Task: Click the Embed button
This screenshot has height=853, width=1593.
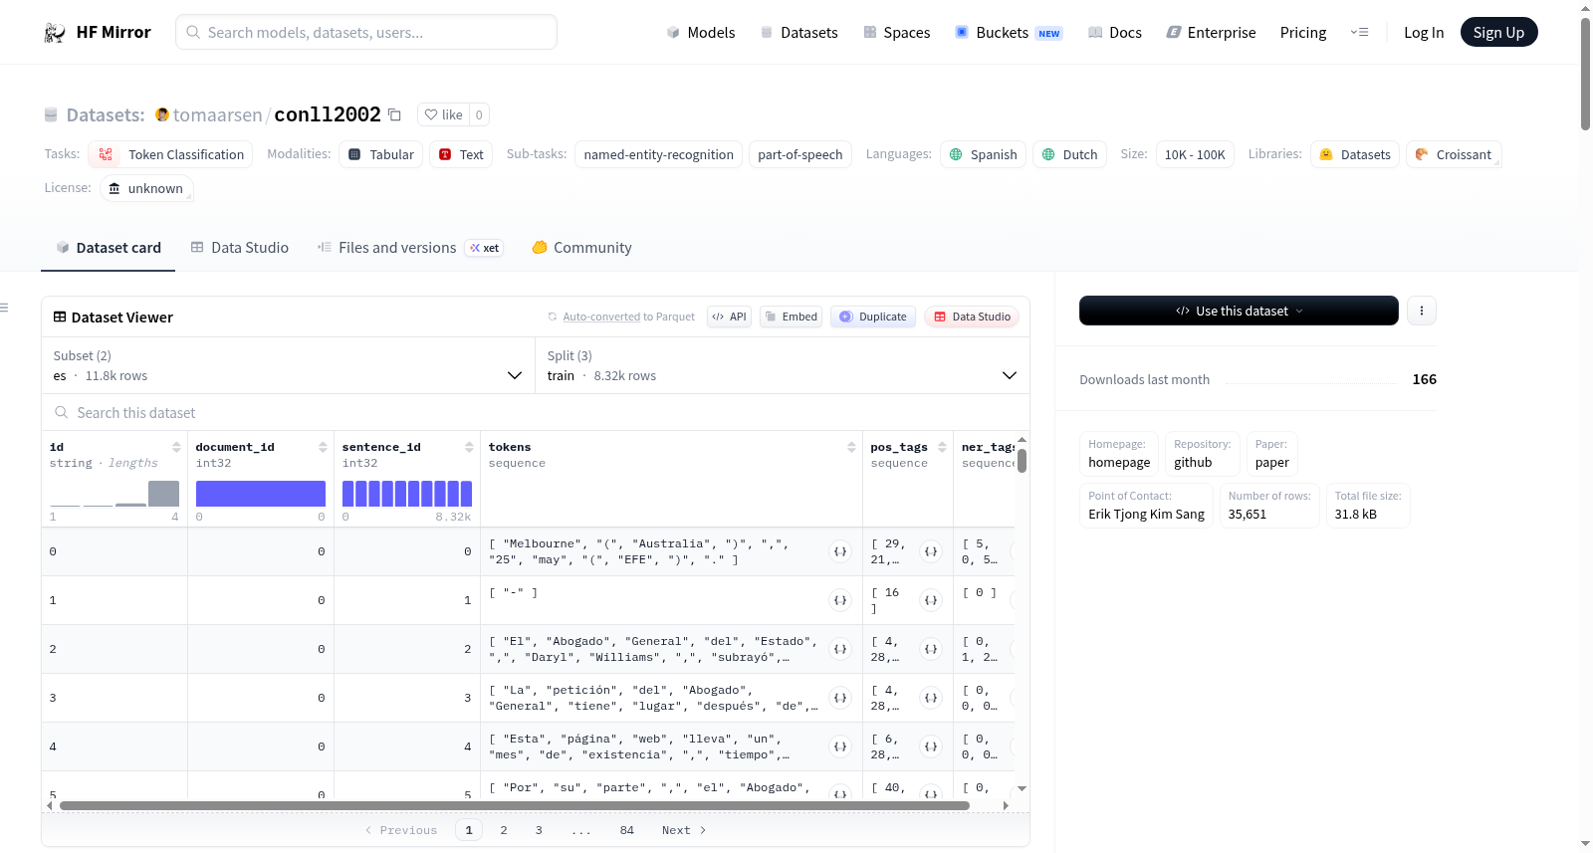Action: pos(792,317)
